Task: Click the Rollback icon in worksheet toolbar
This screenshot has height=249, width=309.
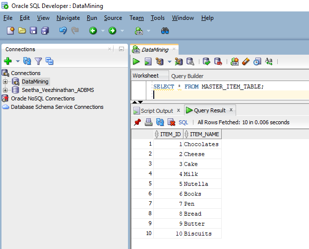Action: point(218,62)
